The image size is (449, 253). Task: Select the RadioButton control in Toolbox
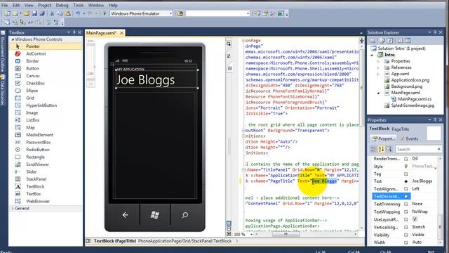click(46, 150)
